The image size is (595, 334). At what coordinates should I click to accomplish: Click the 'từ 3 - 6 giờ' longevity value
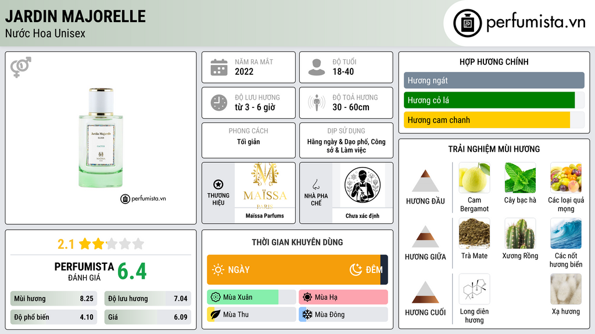[x=255, y=107]
